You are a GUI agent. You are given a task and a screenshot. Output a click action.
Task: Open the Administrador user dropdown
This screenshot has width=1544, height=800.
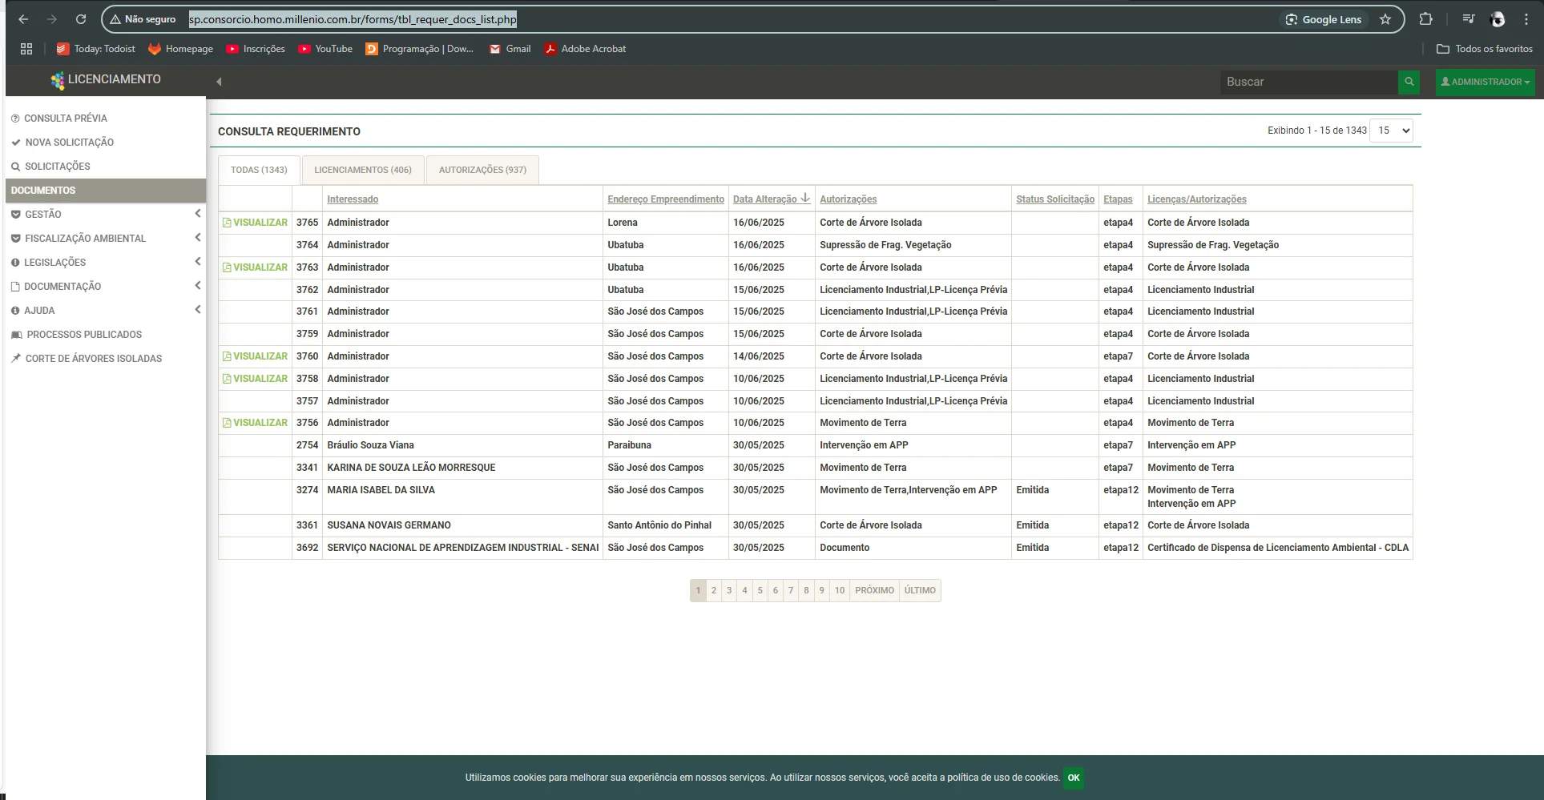[1485, 82]
